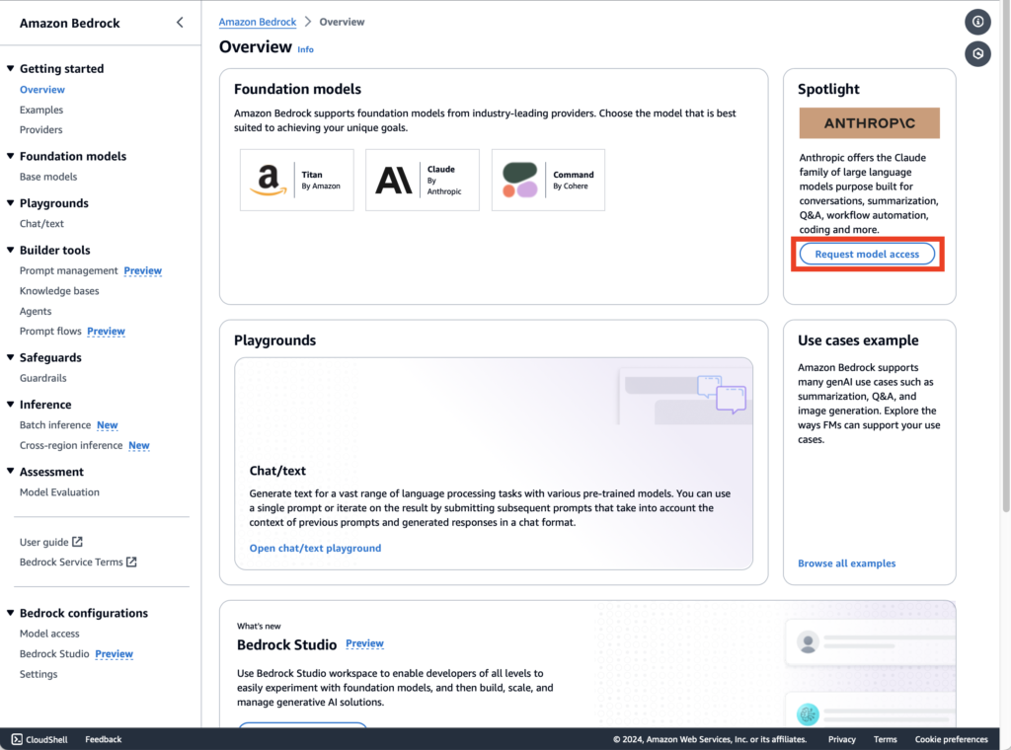Open Cookie preferences in footer

pos(951,740)
